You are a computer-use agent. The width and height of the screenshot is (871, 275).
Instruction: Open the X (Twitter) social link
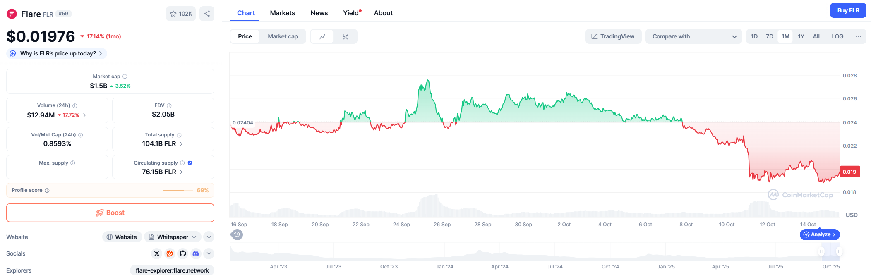pos(157,253)
